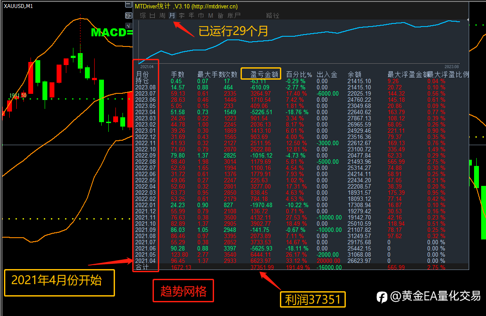Viewport: 486px width, 316px height.
Task: Open the 账户 account tab
Action: click(x=234, y=15)
